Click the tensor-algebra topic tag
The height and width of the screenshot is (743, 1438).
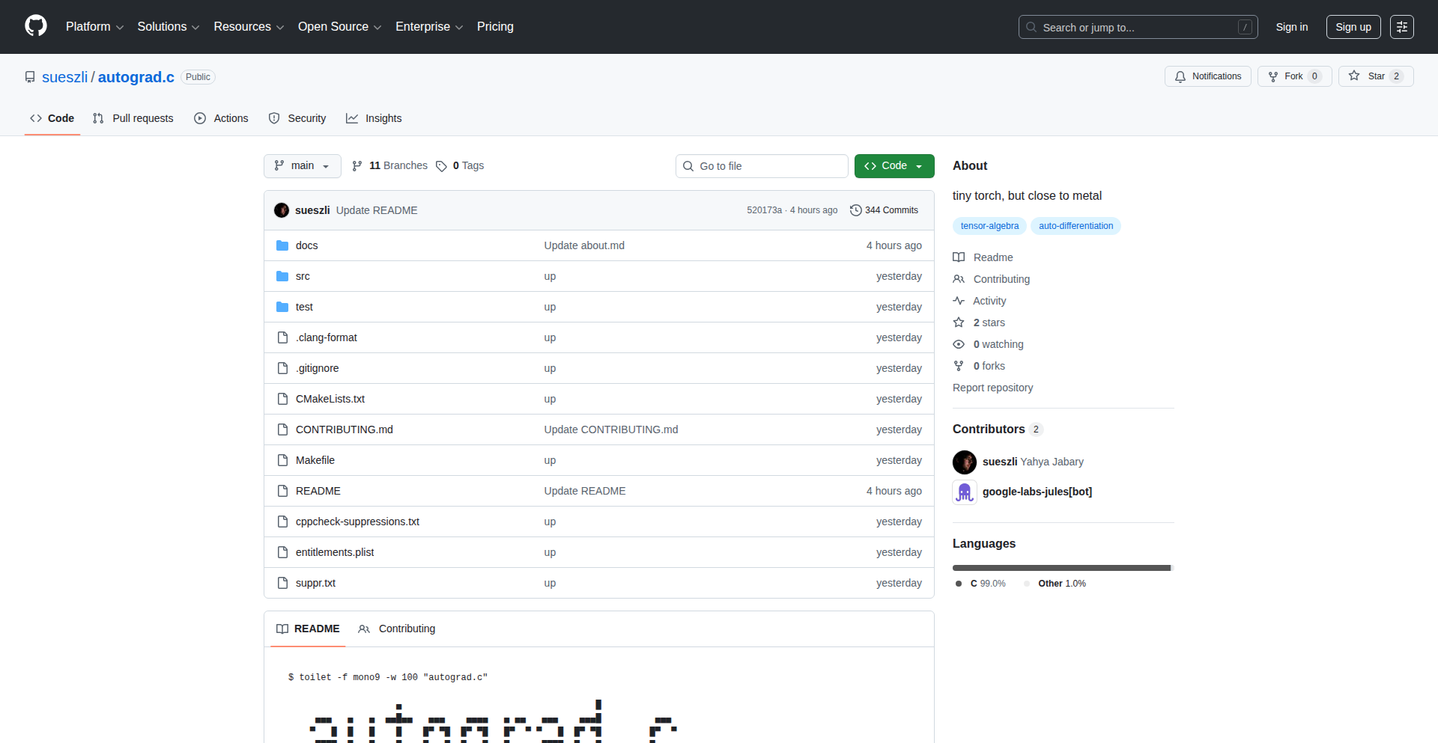pos(989,226)
